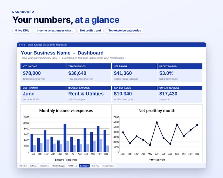The width and height of the screenshot is (223, 178).
Task: Go to the Monthly Budget tab
Action: 58,166
